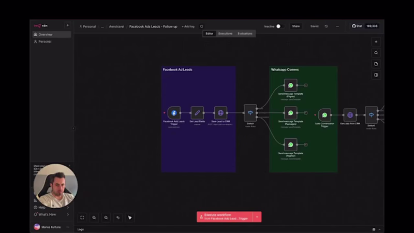
Task: Add a sticky note from right toolbar
Action: click(x=376, y=64)
